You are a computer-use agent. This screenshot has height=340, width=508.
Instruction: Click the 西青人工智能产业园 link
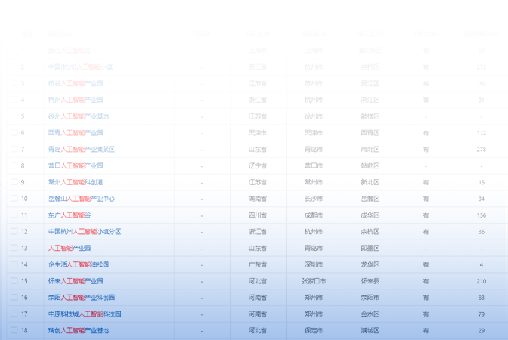76,133
